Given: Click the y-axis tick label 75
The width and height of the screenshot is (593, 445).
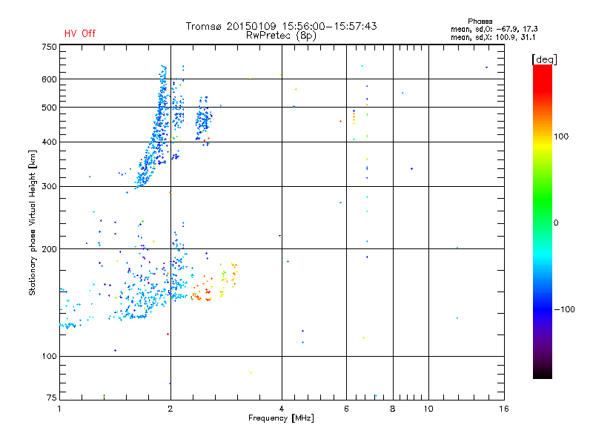Looking at the screenshot, I should pos(52,398).
